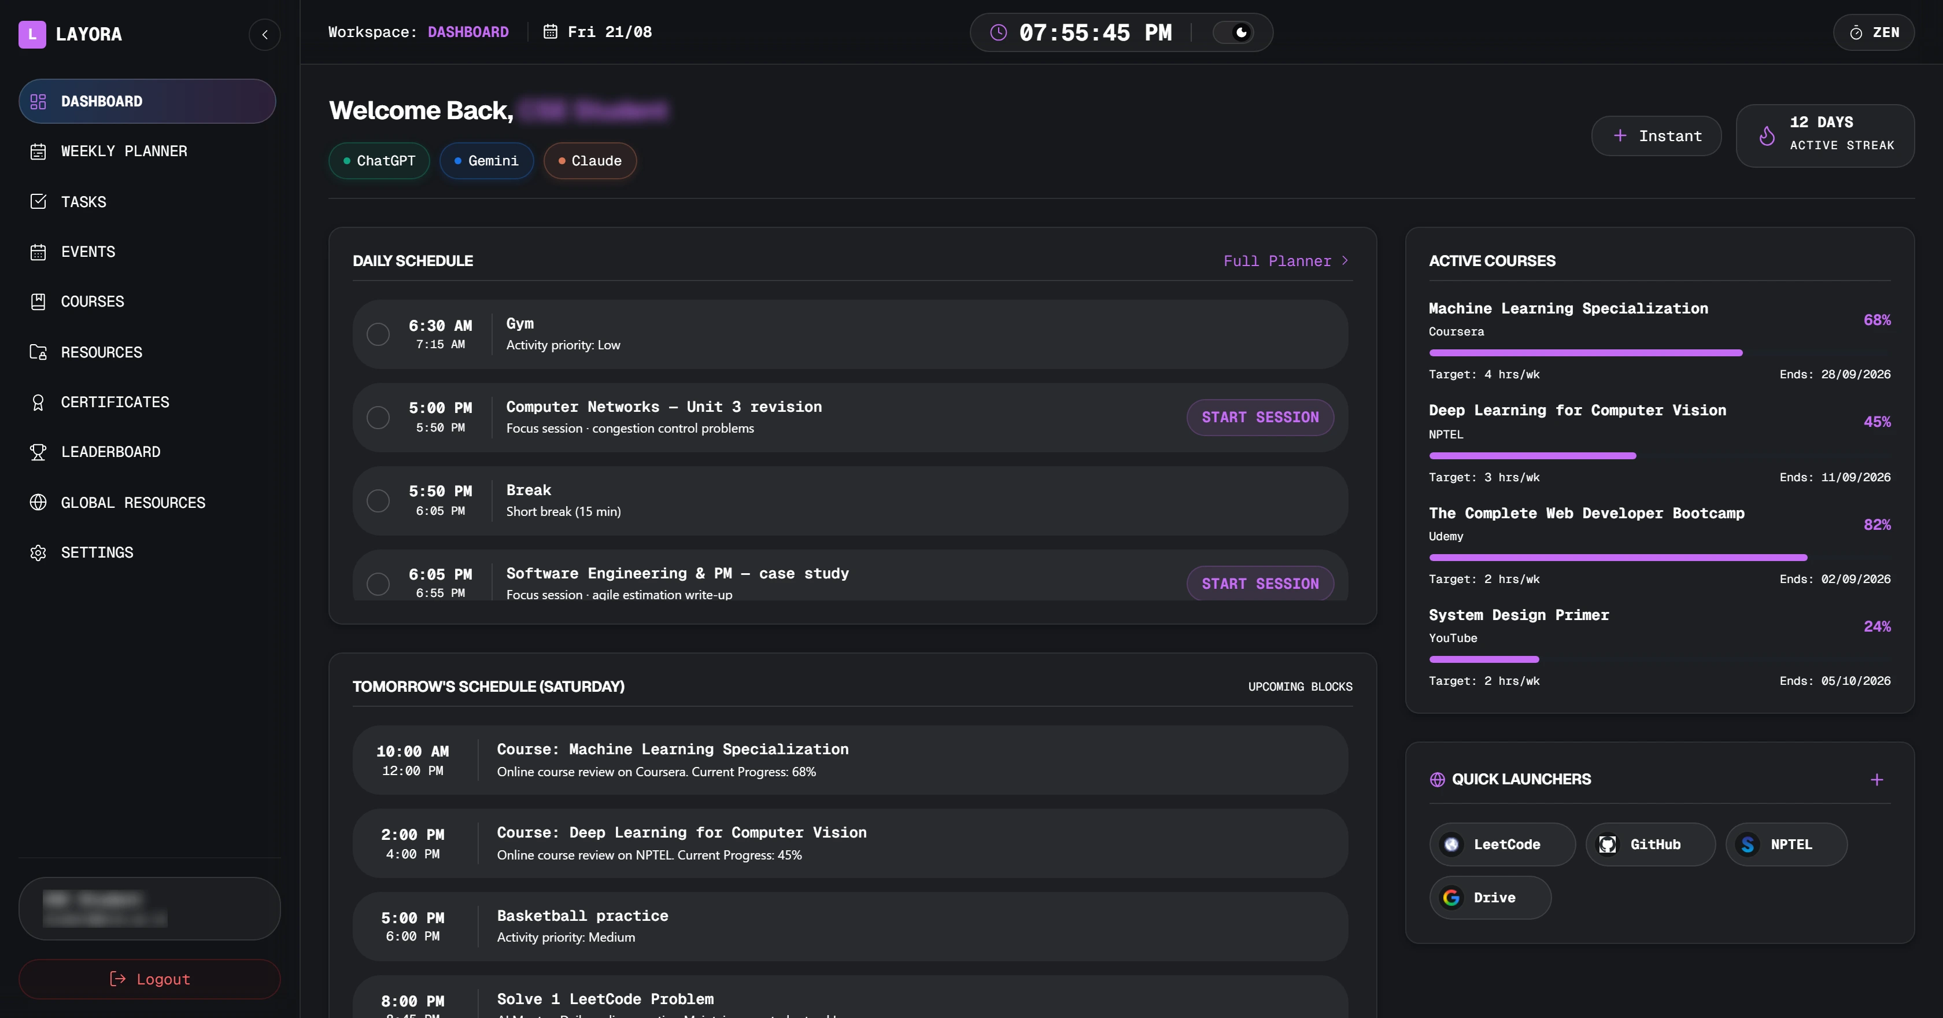Click the Events calendar icon
The width and height of the screenshot is (1943, 1018).
tap(38, 251)
